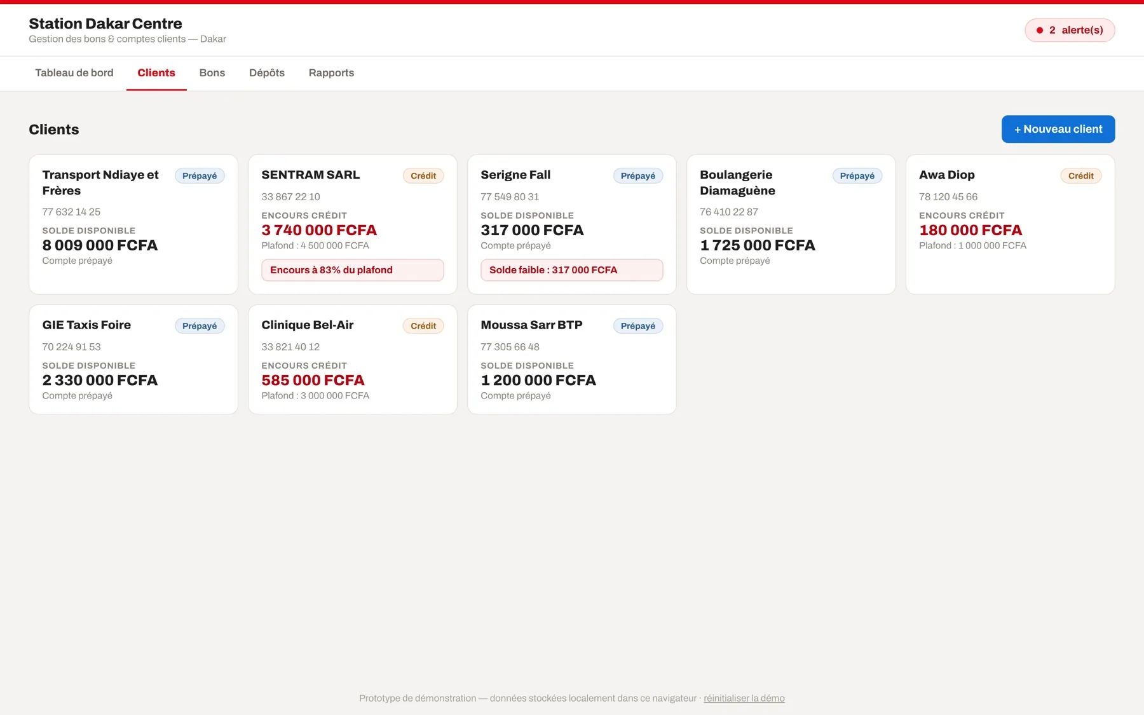Open the GIE Taxis Foire client card
This screenshot has width=1144, height=715.
[133, 360]
